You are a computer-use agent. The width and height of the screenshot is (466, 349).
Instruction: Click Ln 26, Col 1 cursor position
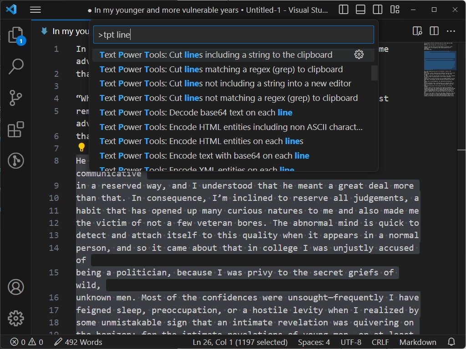click(240, 342)
